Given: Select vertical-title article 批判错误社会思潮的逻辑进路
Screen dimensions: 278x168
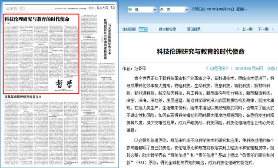Looking at the screenshot, I should tap(105, 39).
